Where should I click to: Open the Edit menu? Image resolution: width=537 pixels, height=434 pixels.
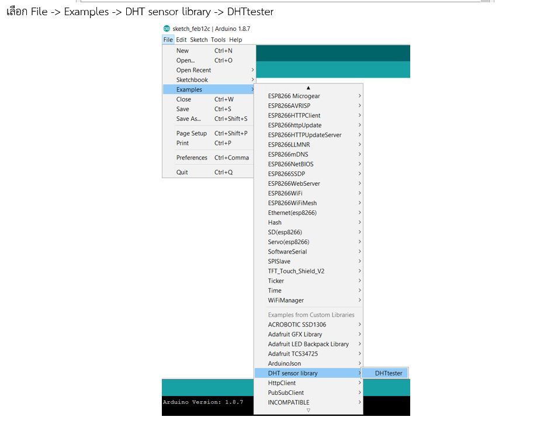pos(181,40)
